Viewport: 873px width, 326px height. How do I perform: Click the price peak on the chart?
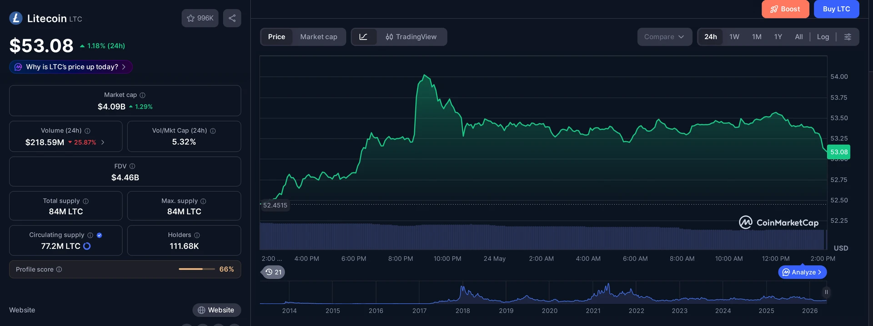[424, 76]
